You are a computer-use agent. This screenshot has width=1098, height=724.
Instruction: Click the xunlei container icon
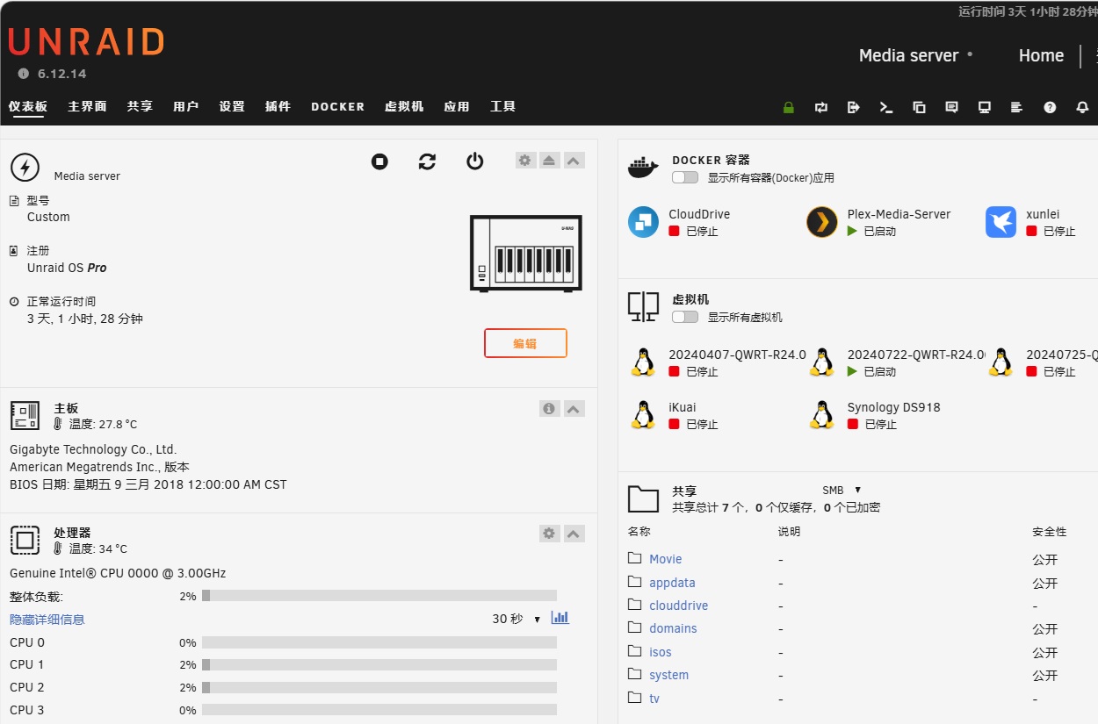(x=1000, y=222)
